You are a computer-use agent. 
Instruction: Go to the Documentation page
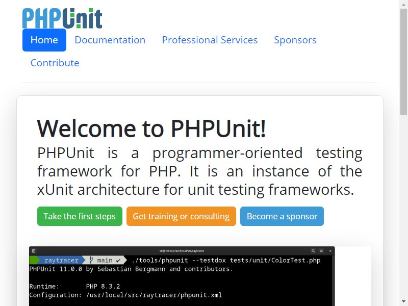[110, 40]
